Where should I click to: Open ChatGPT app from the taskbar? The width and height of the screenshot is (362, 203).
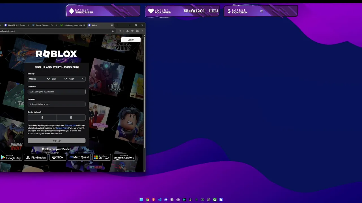[x=178, y=200]
